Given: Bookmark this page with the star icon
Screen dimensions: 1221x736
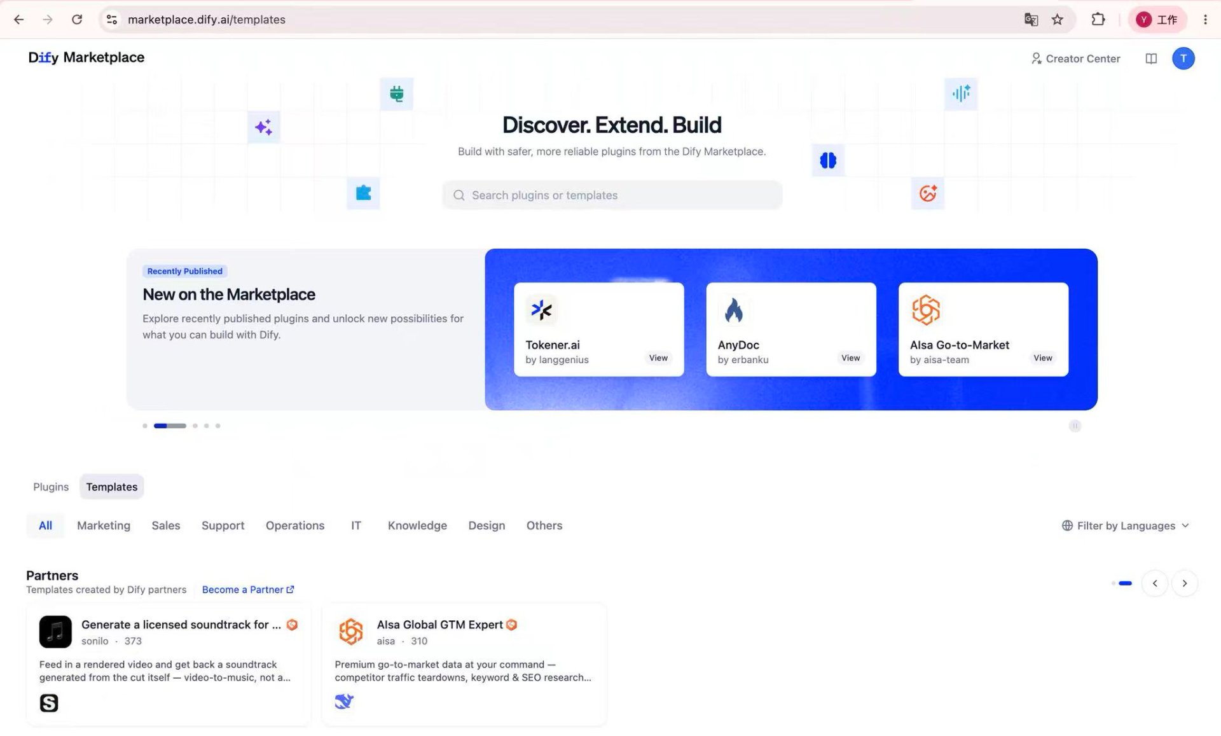Looking at the screenshot, I should 1057,20.
